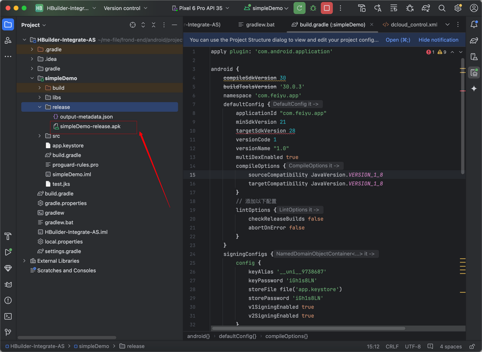
Task: Collapse all in Project panel
Action: (x=153, y=25)
